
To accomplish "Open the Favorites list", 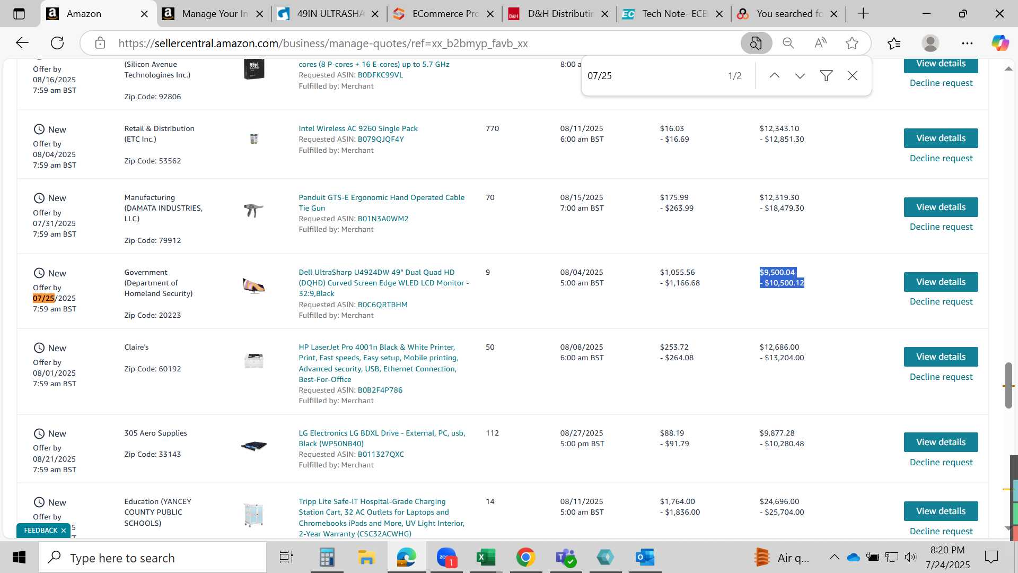I will point(894,43).
